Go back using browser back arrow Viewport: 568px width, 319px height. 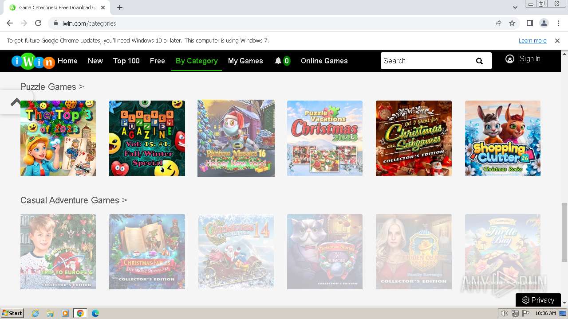pos(10,23)
